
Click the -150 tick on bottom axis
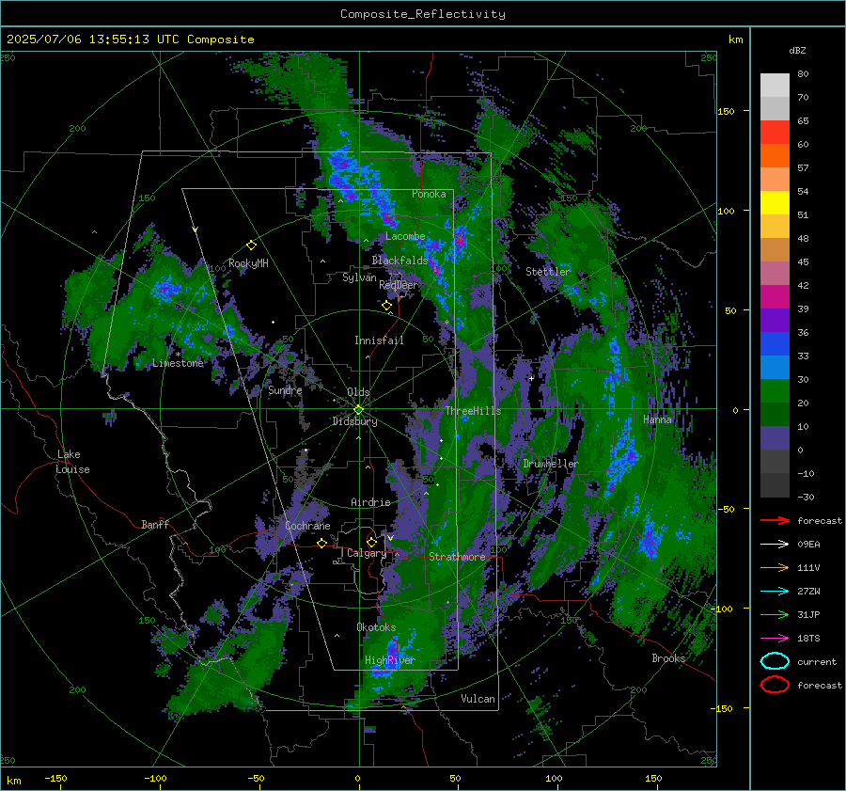click(x=55, y=778)
